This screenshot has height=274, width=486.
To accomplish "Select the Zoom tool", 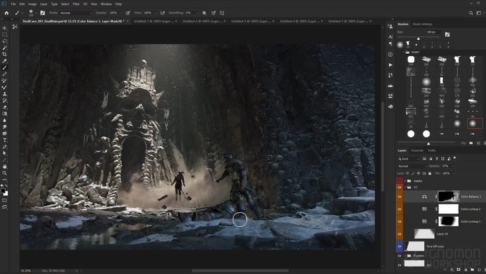I will 5,173.
